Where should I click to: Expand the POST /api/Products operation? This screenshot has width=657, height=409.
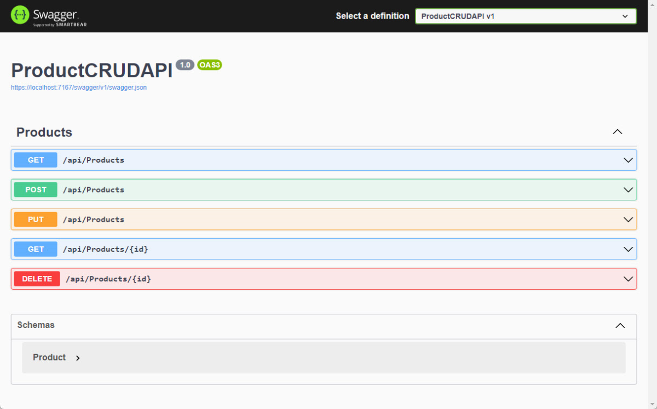click(x=628, y=189)
